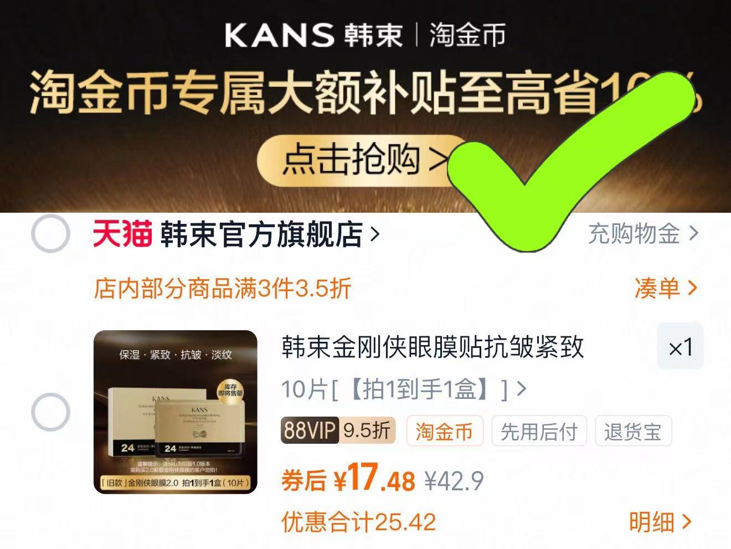Tap the 券后 ¥17.48 price
This screenshot has height=549, width=731.
348,478
